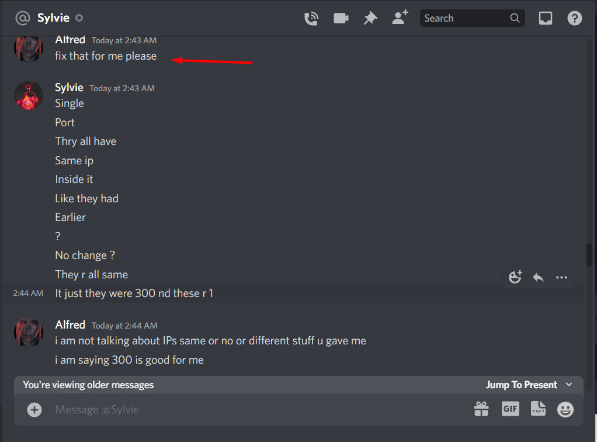
Task: Click Jump To Present
Action: (521, 385)
